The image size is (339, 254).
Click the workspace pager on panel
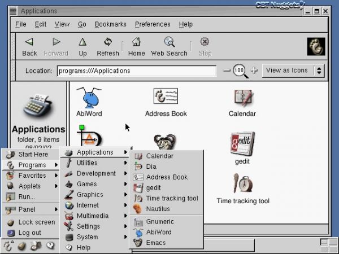pos(329,245)
